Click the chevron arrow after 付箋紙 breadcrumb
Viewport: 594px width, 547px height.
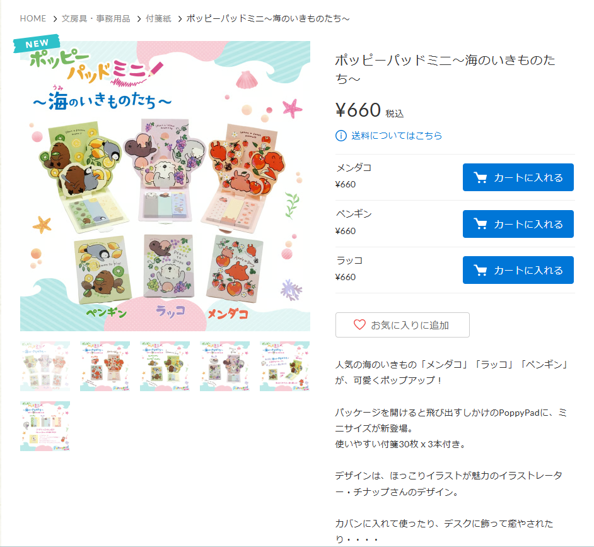[180, 18]
